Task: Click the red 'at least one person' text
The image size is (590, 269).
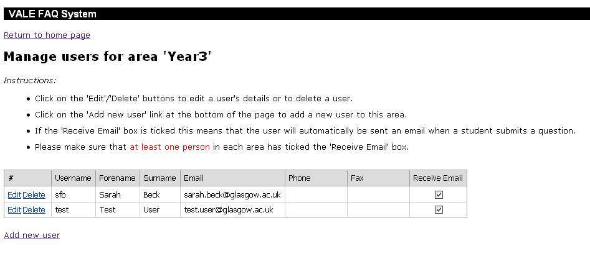Action: click(x=170, y=147)
